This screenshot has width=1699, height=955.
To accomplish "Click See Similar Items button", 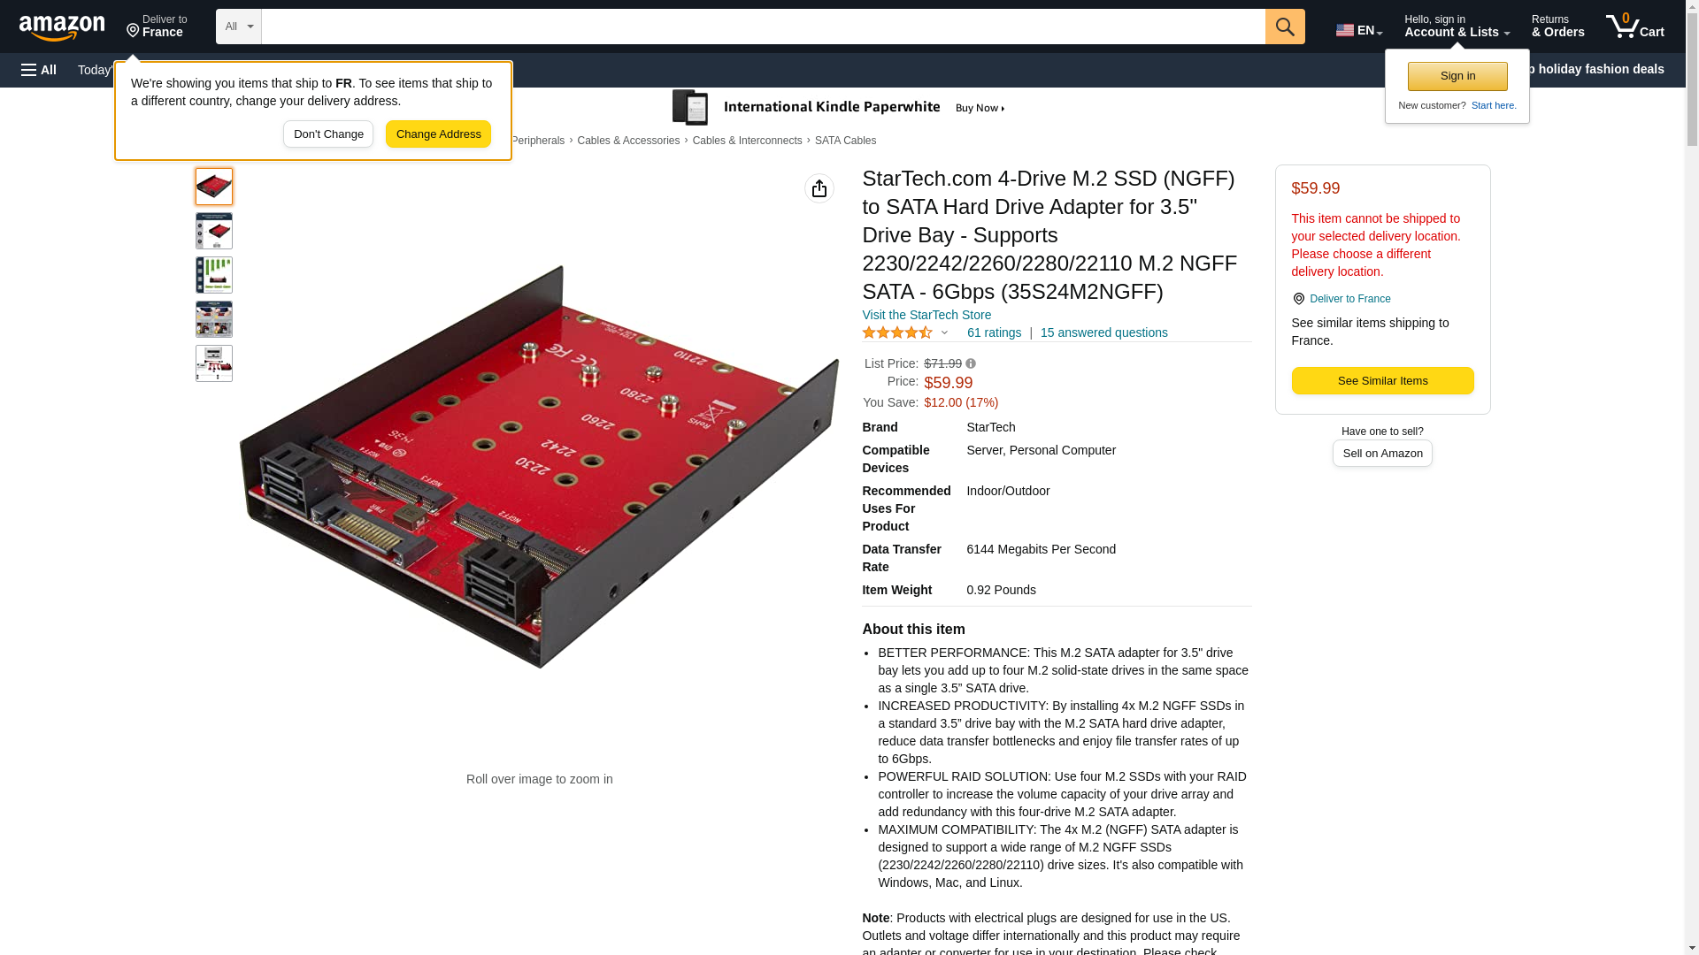I will click(x=1382, y=381).
